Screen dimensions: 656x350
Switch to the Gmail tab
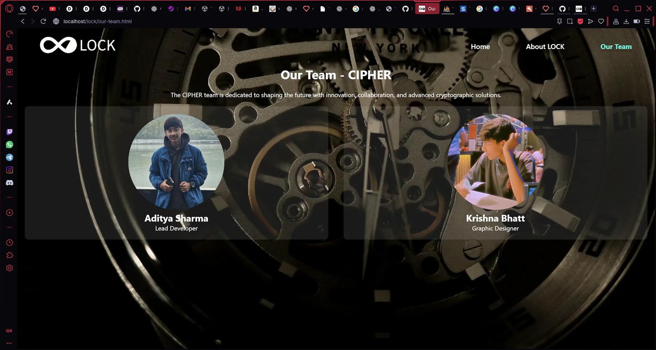point(188,9)
